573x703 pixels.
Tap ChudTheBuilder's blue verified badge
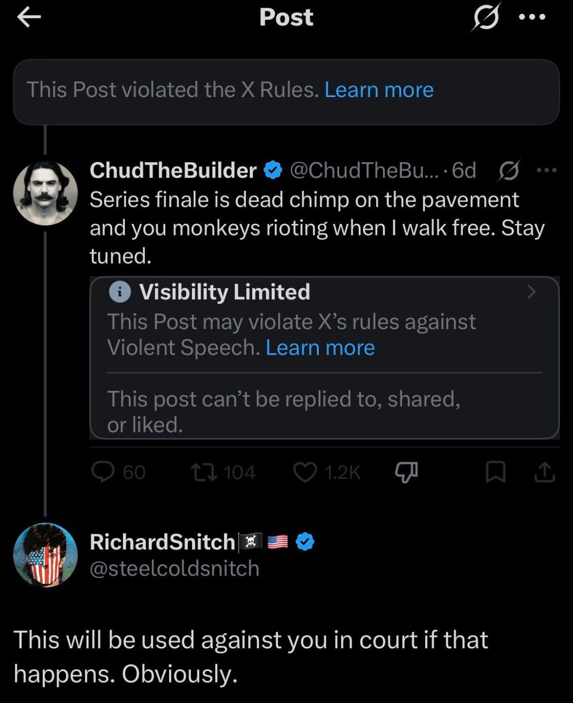pyautogui.click(x=273, y=170)
